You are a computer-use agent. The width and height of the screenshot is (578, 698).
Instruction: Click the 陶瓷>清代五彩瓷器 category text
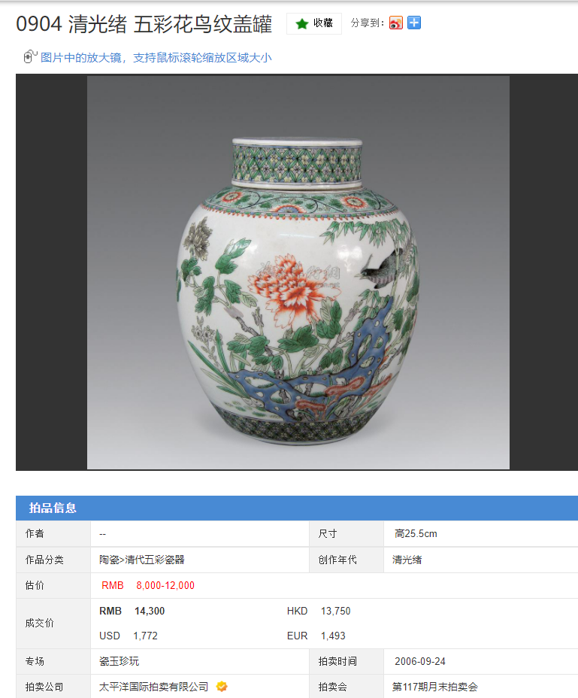[141, 560]
